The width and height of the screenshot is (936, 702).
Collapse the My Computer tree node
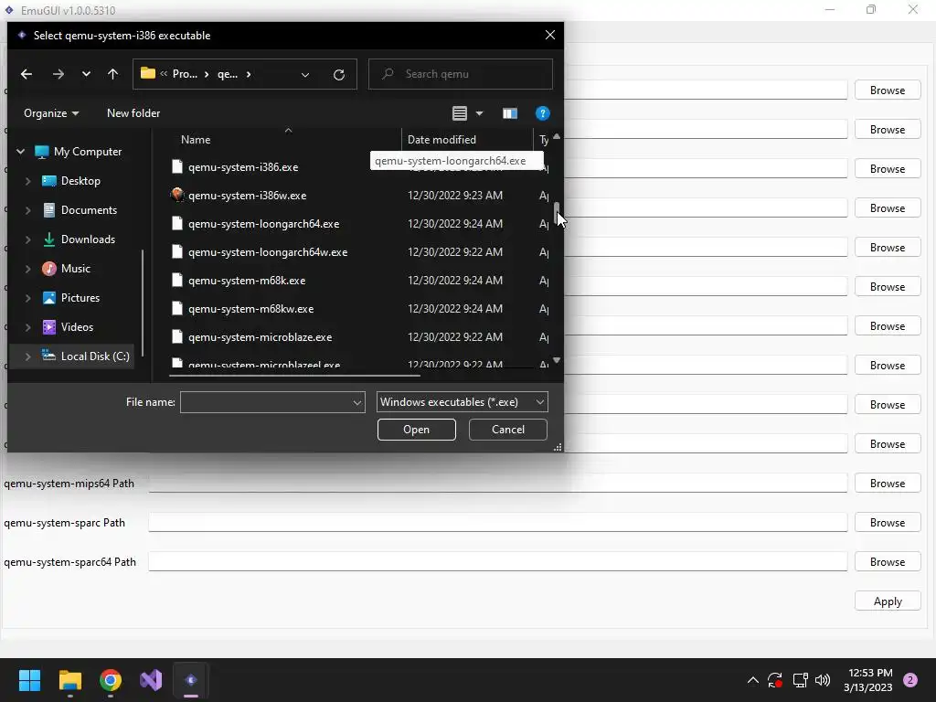click(x=21, y=152)
